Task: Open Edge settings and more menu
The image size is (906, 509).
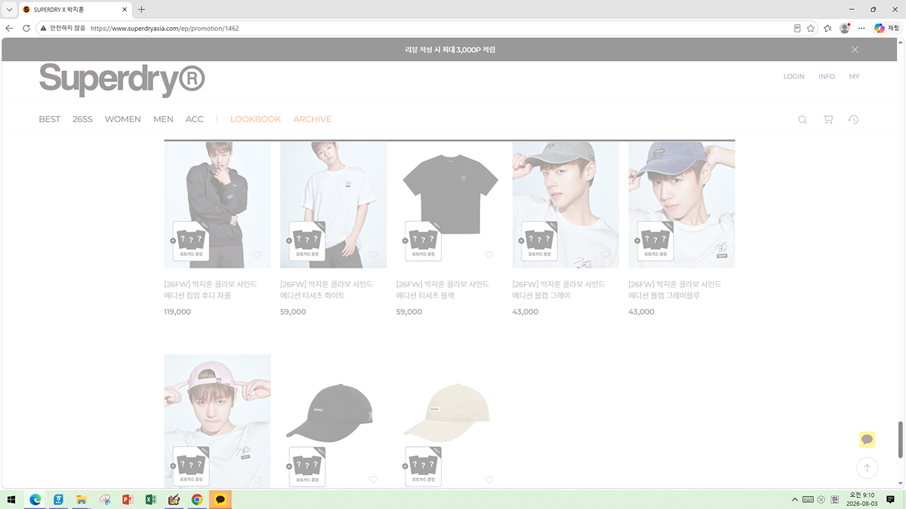Action: (861, 28)
